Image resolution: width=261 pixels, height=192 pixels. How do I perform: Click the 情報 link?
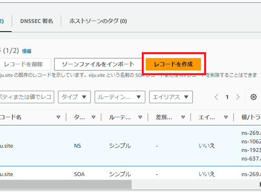tap(27, 51)
